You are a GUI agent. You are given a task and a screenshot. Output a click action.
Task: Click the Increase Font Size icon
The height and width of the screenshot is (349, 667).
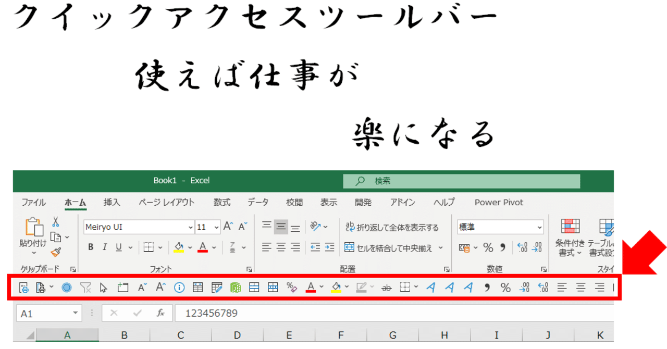[227, 227]
